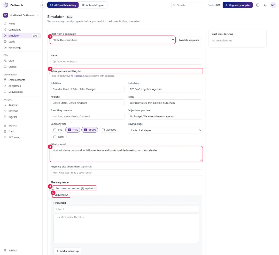Check the 1000+ company size checkbox

pyautogui.click(x=55, y=137)
